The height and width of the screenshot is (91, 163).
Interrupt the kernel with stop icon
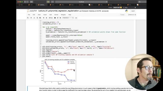point(55,18)
